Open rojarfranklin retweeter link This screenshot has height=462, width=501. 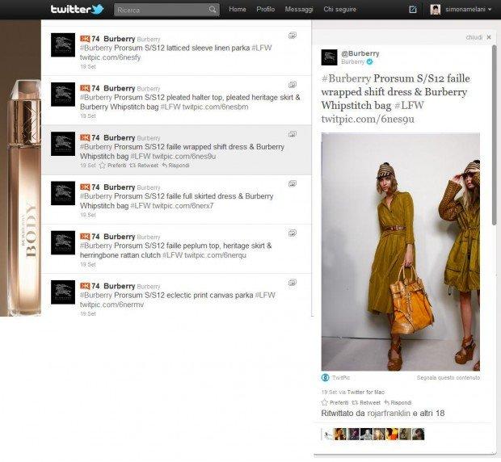pos(389,414)
